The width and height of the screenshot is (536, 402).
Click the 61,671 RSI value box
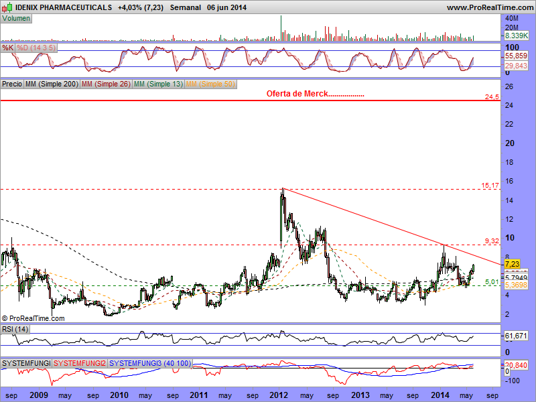pos(516,336)
